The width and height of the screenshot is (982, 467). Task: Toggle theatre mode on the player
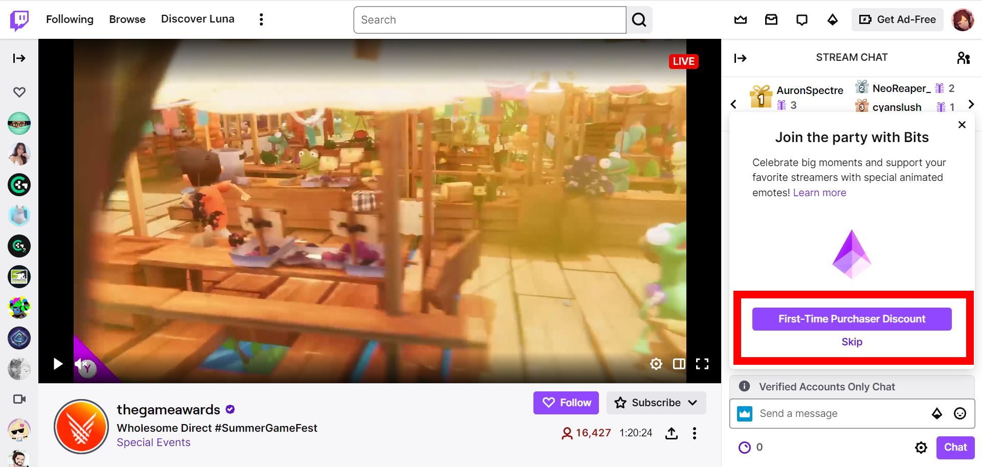click(x=679, y=364)
